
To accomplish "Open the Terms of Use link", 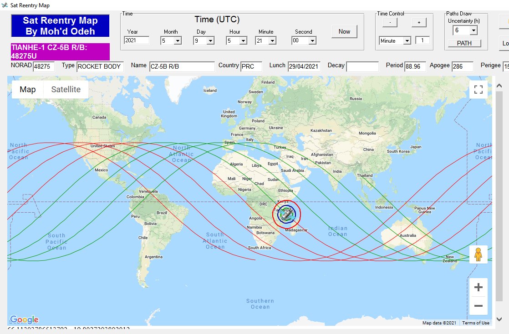I will 476,323.
